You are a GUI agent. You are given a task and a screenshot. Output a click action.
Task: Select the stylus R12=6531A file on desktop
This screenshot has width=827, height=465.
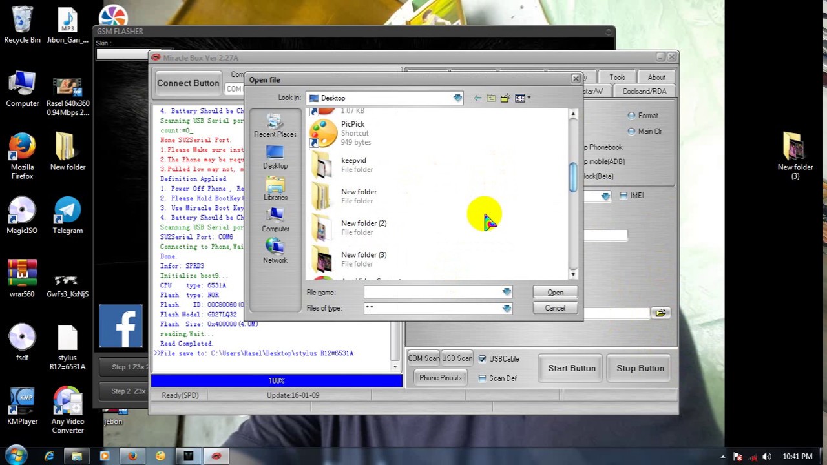[67, 347]
